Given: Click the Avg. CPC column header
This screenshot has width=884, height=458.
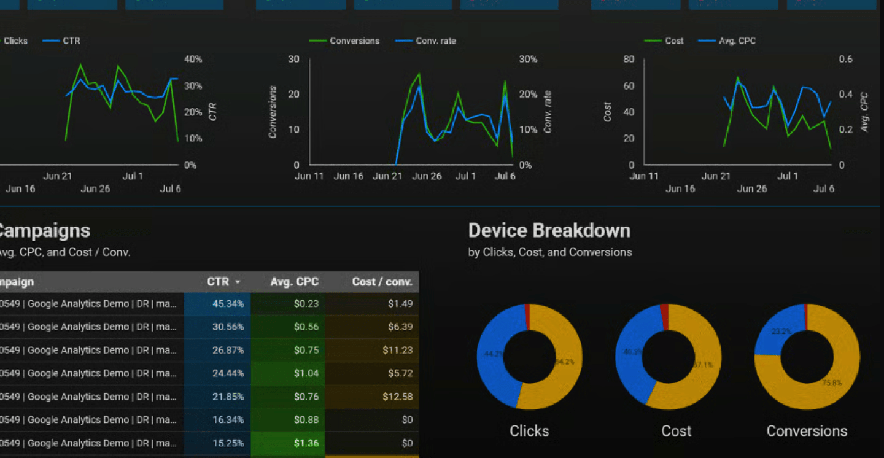Looking at the screenshot, I should 294,282.
